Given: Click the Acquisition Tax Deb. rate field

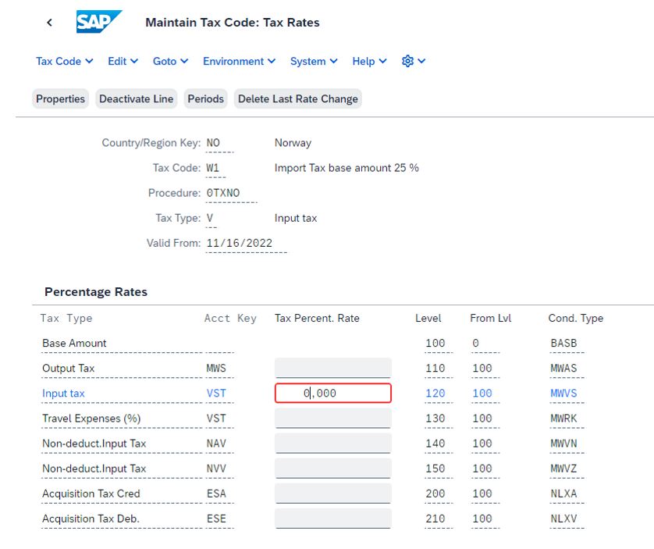Looking at the screenshot, I should pyautogui.click(x=332, y=518).
